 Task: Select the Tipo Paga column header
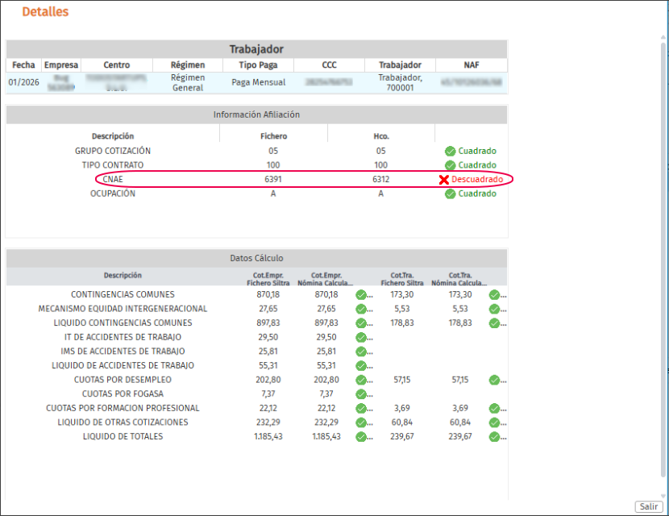(258, 64)
